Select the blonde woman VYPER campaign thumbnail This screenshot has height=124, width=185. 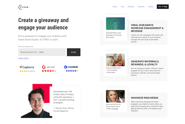click(x=115, y=96)
